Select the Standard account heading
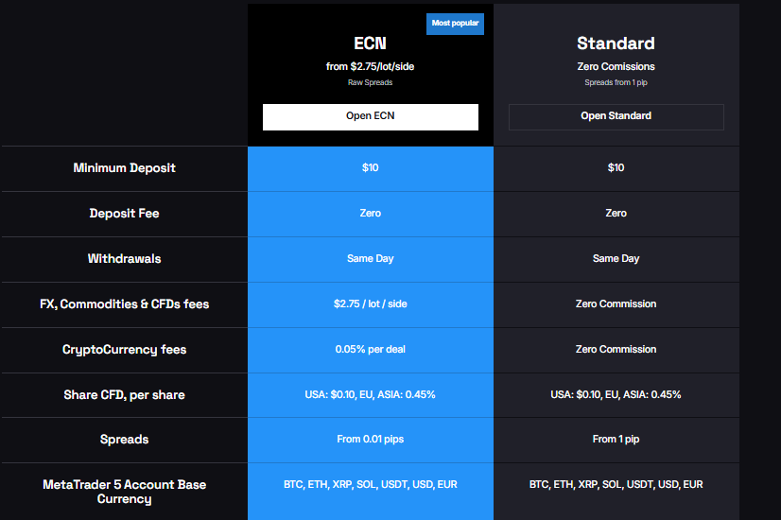The height and width of the screenshot is (520, 781). click(x=616, y=43)
